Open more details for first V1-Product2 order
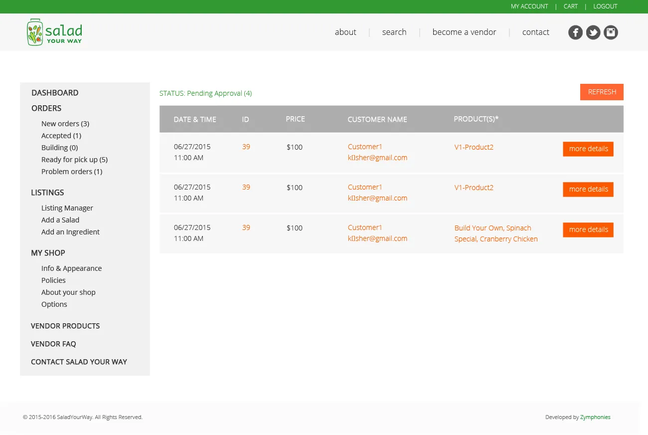The width and height of the screenshot is (648, 435). pos(588,149)
